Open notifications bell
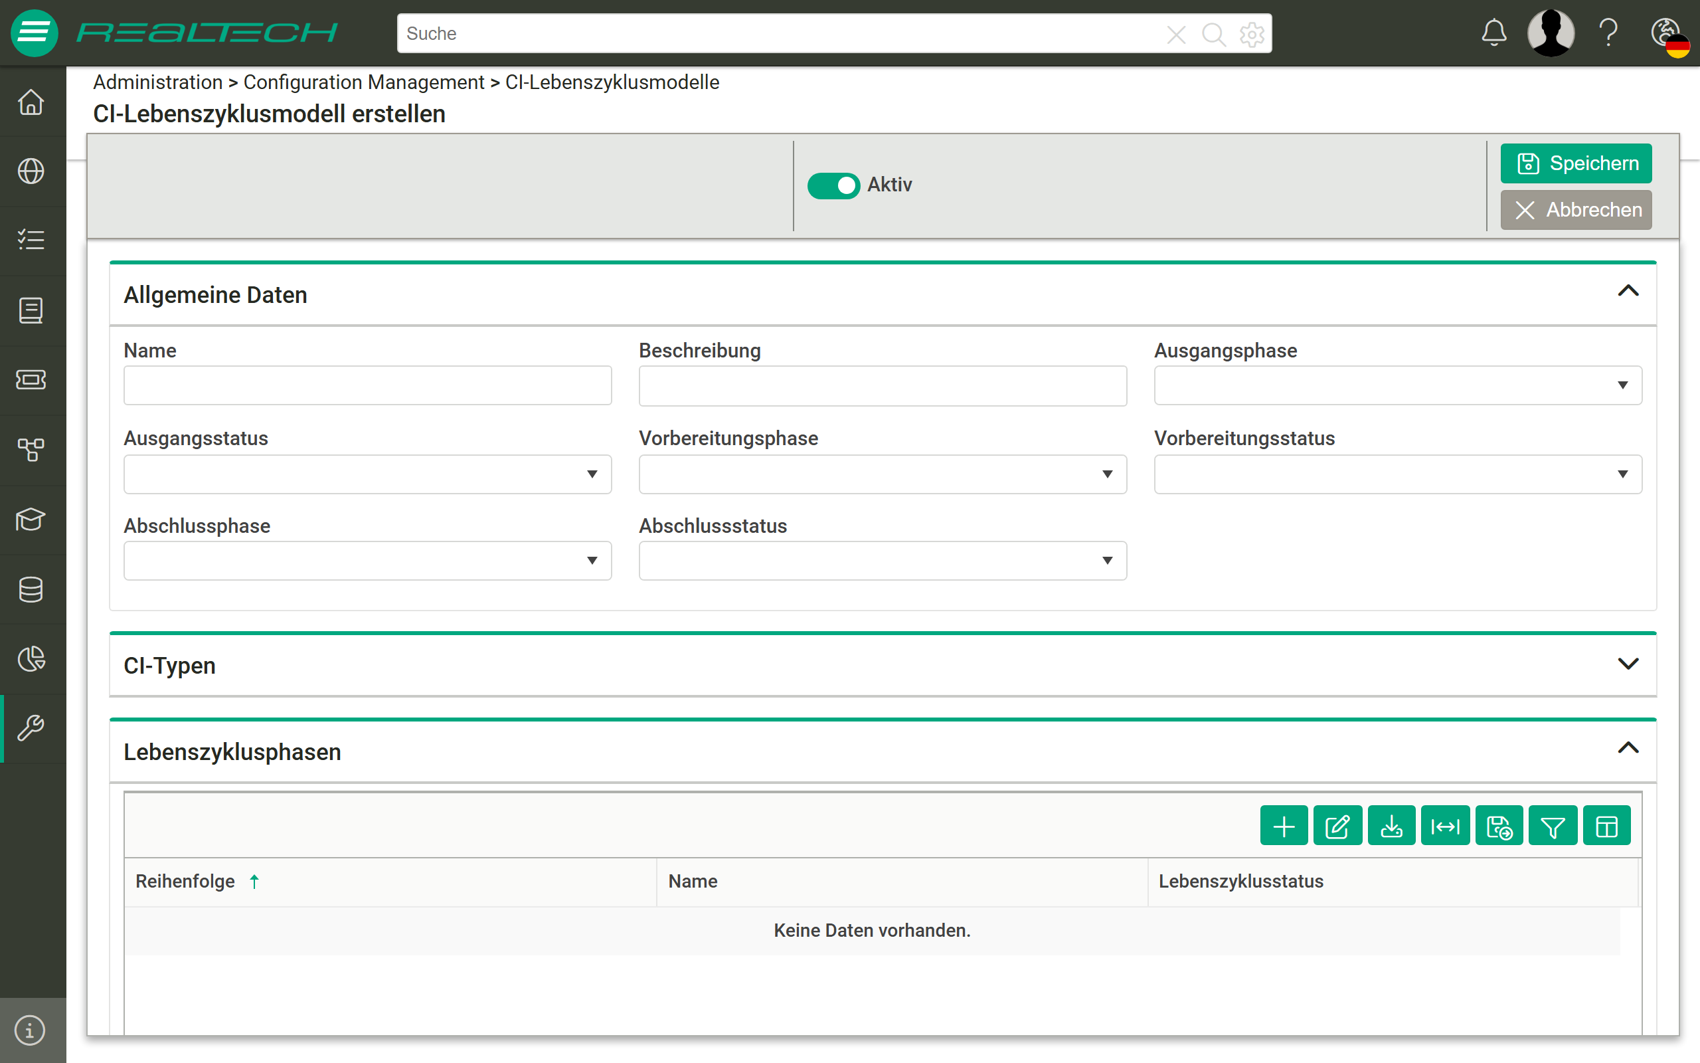This screenshot has height=1063, width=1700. pyautogui.click(x=1494, y=33)
